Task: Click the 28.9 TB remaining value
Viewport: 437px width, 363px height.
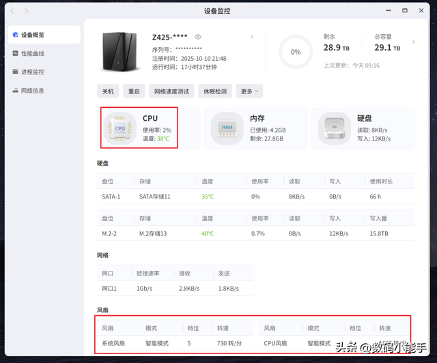Action: (x=337, y=48)
